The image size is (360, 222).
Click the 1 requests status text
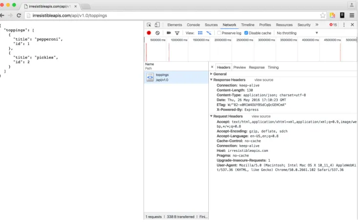[153, 217]
